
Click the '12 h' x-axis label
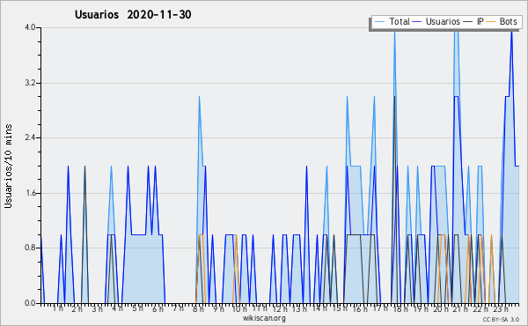click(280, 308)
